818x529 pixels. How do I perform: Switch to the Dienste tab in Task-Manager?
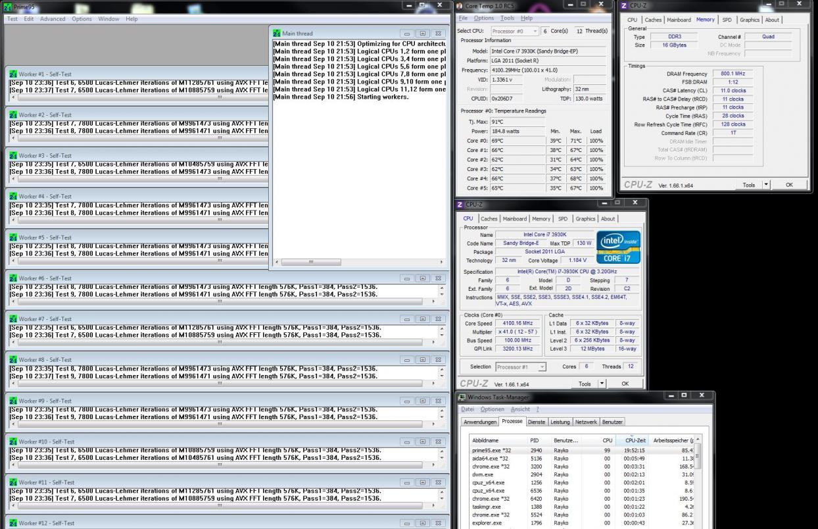point(537,422)
